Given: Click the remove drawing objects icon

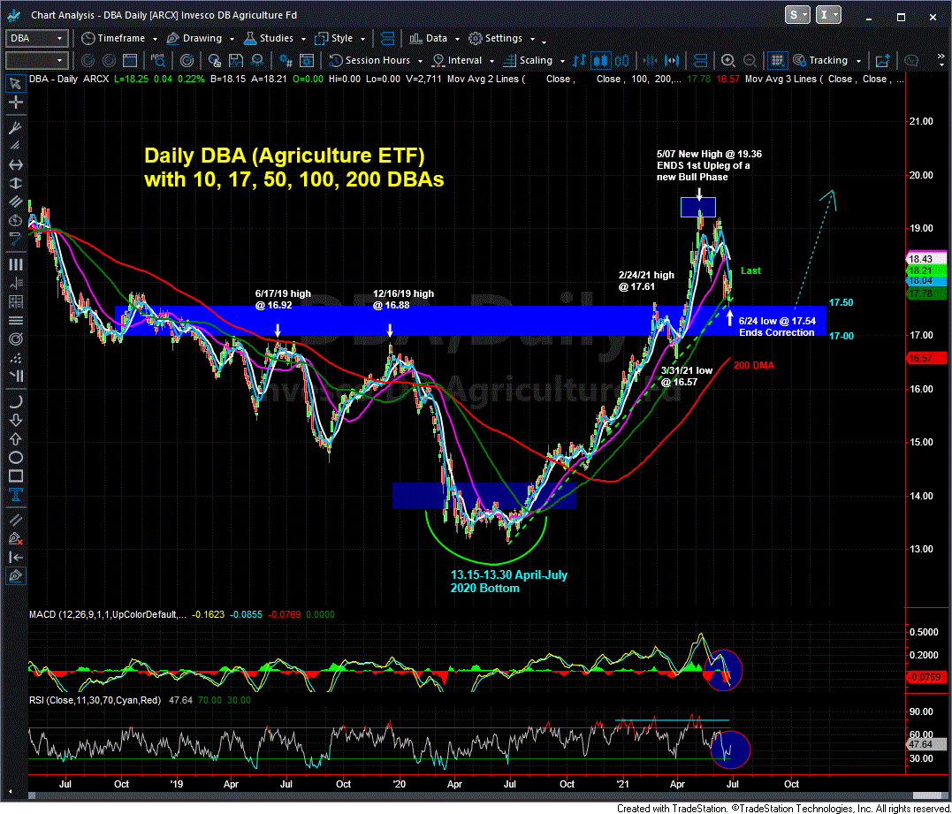Looking at the screenshot, I should tap(16, 538).
